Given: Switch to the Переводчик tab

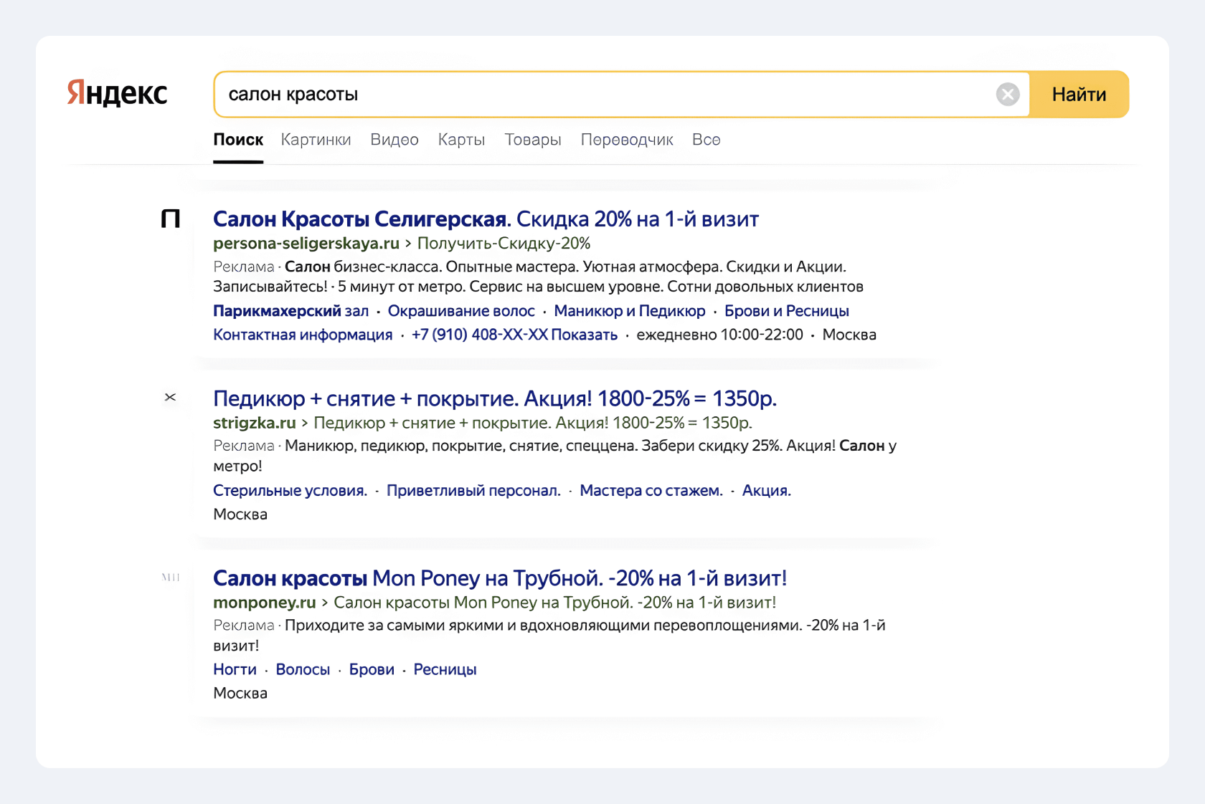Looking at the screenshot, I should (627, 140).
